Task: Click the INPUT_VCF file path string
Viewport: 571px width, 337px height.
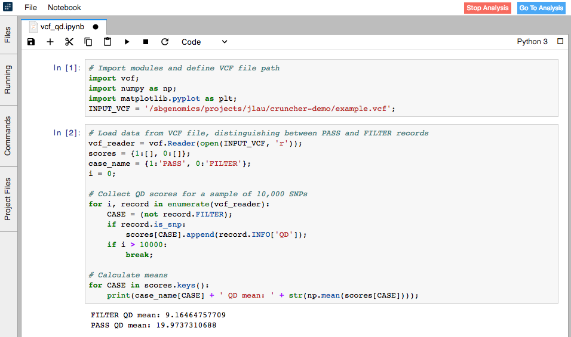Action: [268, 109]
